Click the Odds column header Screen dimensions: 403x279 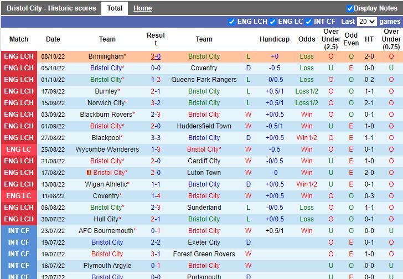[307, 39]
